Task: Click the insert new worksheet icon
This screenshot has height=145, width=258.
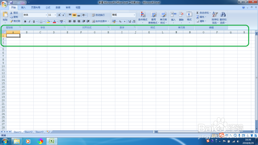Action: (x=48, y=132)
